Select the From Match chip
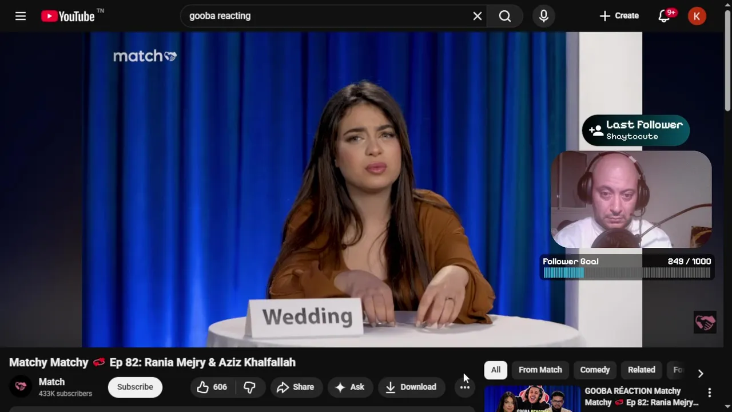Viewport: 732px width, 412px height. [540, 370]
